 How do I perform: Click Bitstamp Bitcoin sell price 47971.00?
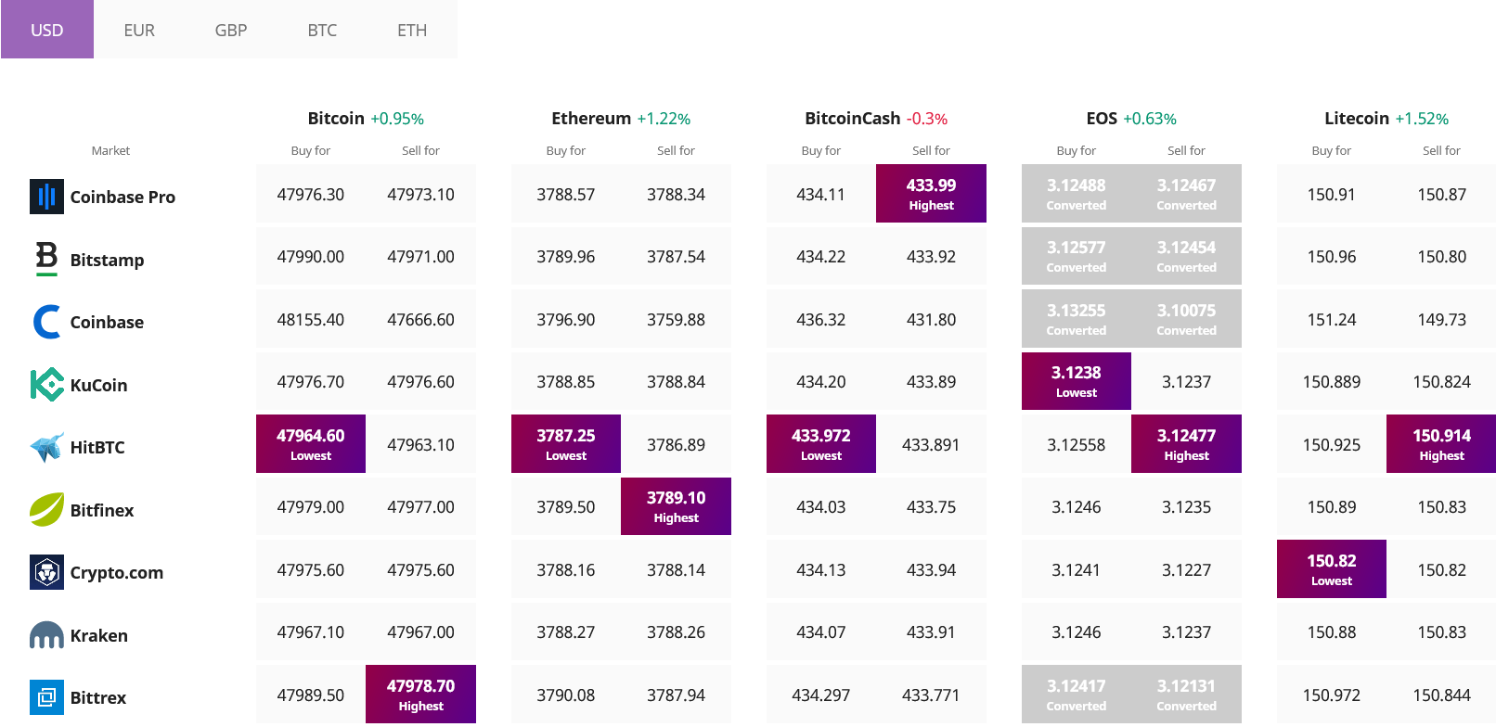coord(420,257)
